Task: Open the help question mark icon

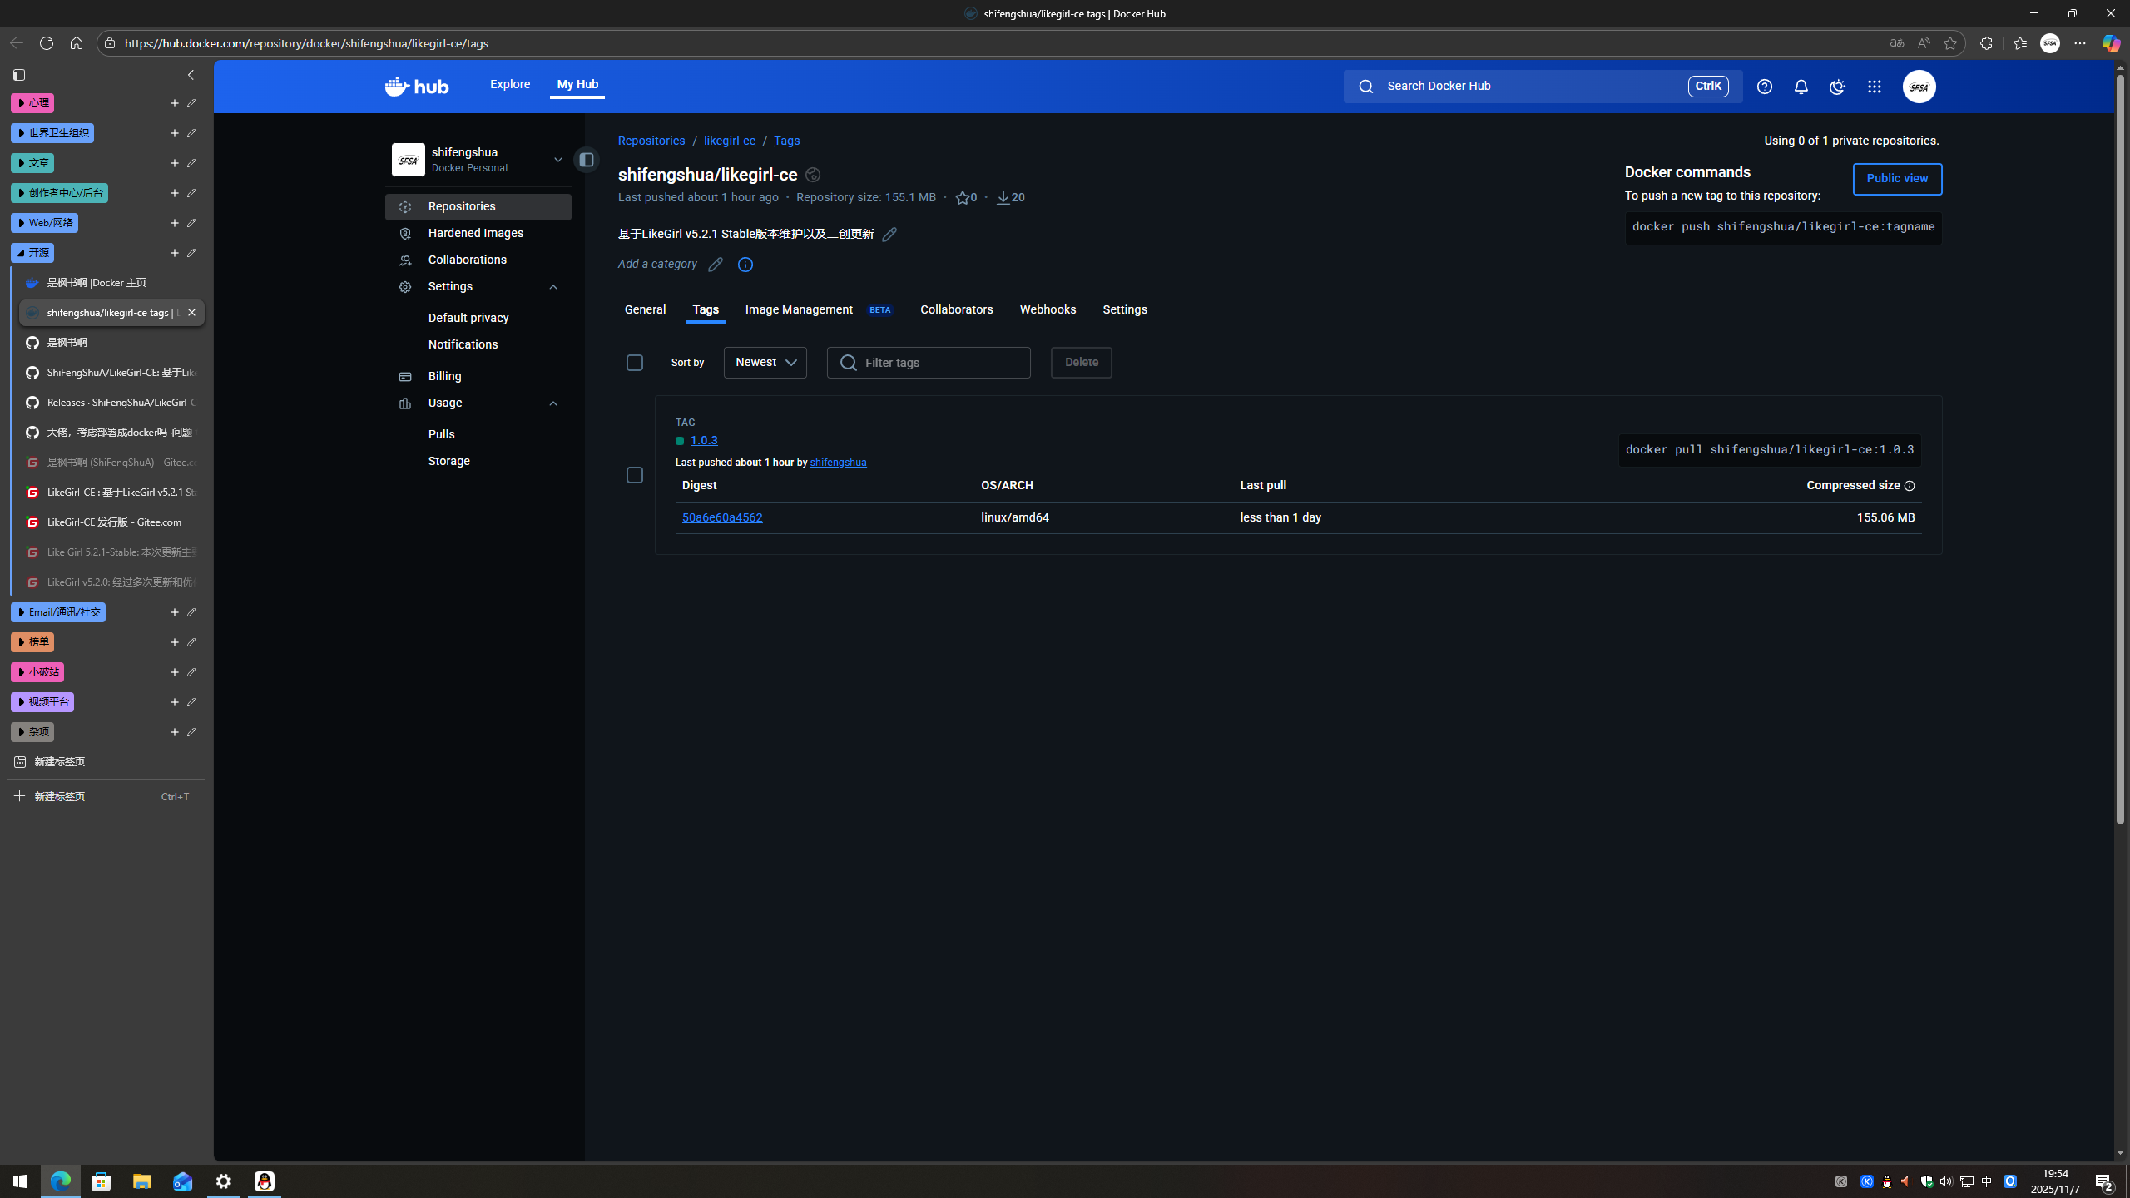Action: (1764, 87)
